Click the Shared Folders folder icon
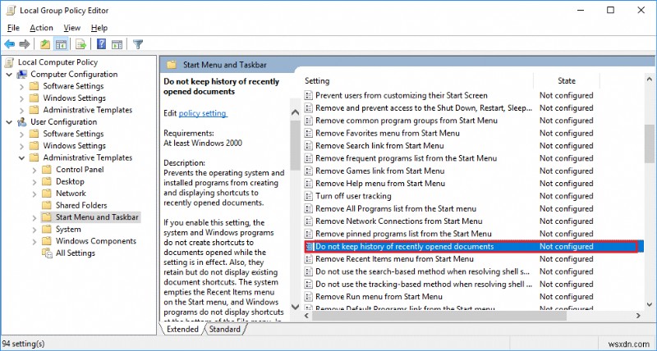Viewport: 657px width, 351px height. (47, 205)
